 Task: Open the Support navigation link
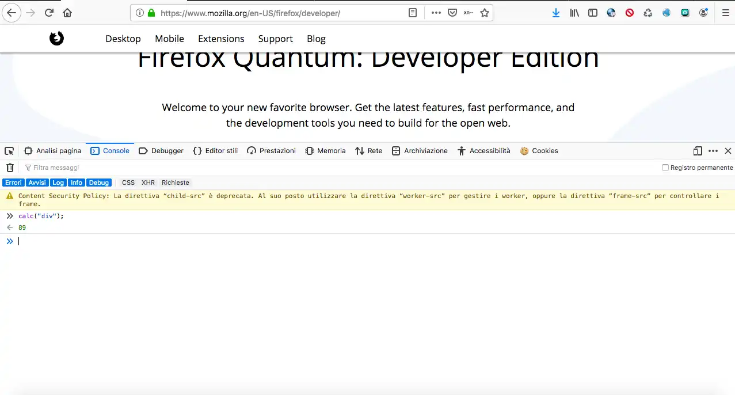[x=275, y=39]
